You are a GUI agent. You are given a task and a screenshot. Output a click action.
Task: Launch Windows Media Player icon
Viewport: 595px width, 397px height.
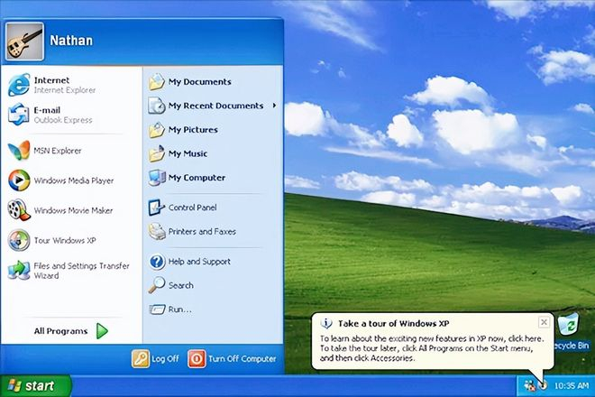click(x=19, y=180)
